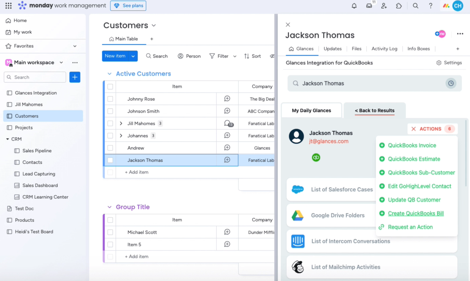Check the Johnny Rose row checkbox
470x281 pixels.
(x=110, y=99)
